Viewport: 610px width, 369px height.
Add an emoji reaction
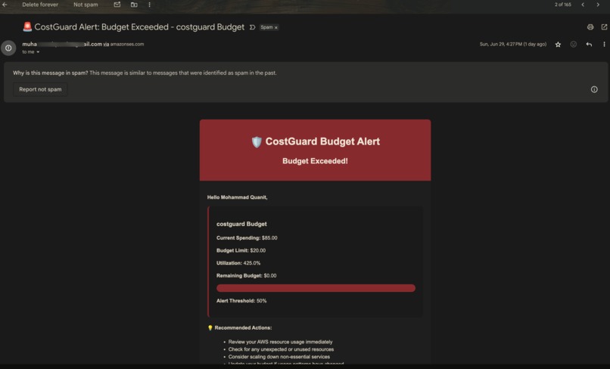(574, 45)
